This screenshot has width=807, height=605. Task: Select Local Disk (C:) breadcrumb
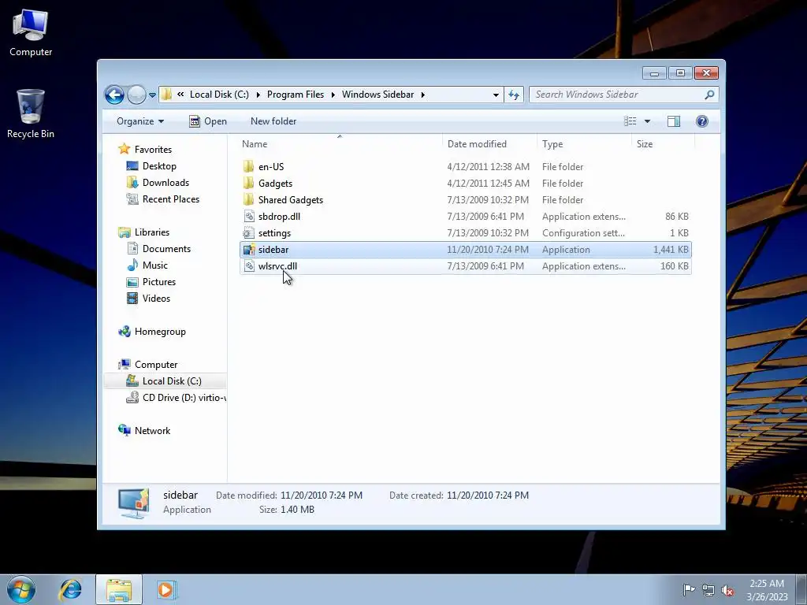coord(219,95)
